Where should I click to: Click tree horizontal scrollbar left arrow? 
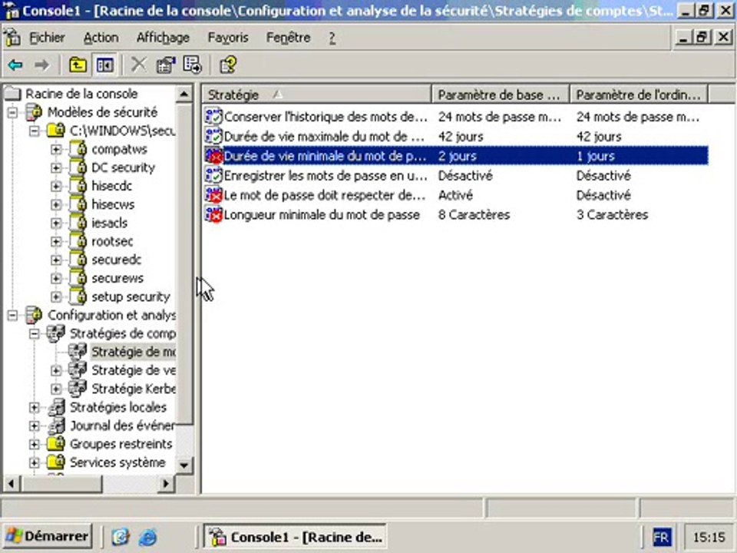12,483
